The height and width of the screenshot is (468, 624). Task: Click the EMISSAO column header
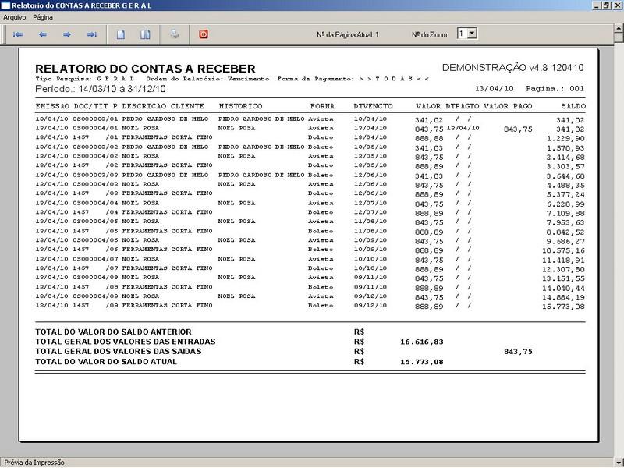[52, 106]
